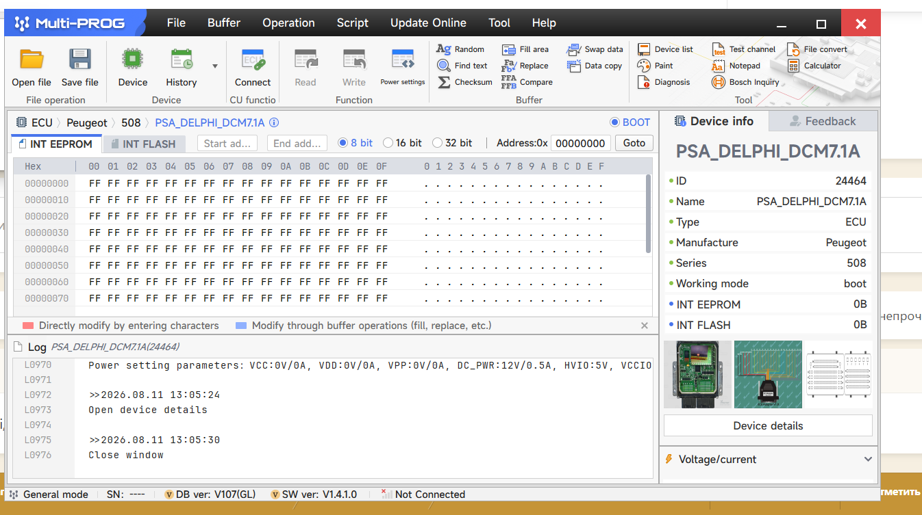The width and height of the screenshot is (922, 515).
Task: Click the Connect ECU icon
Action: pyautogui.click(x=253, y=60)
